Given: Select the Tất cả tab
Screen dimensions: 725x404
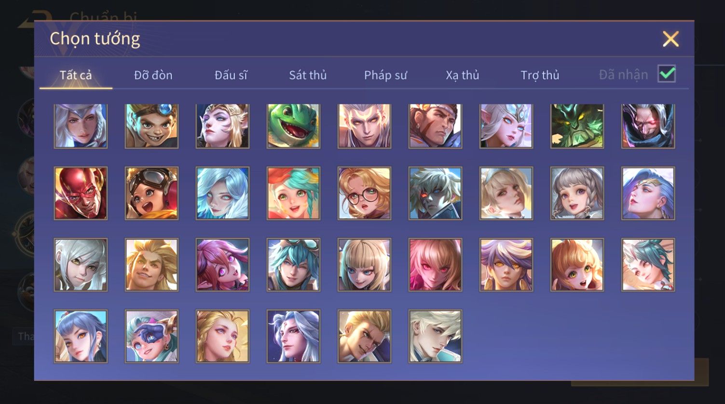Looking at the screenshot, I should [76, 75].
